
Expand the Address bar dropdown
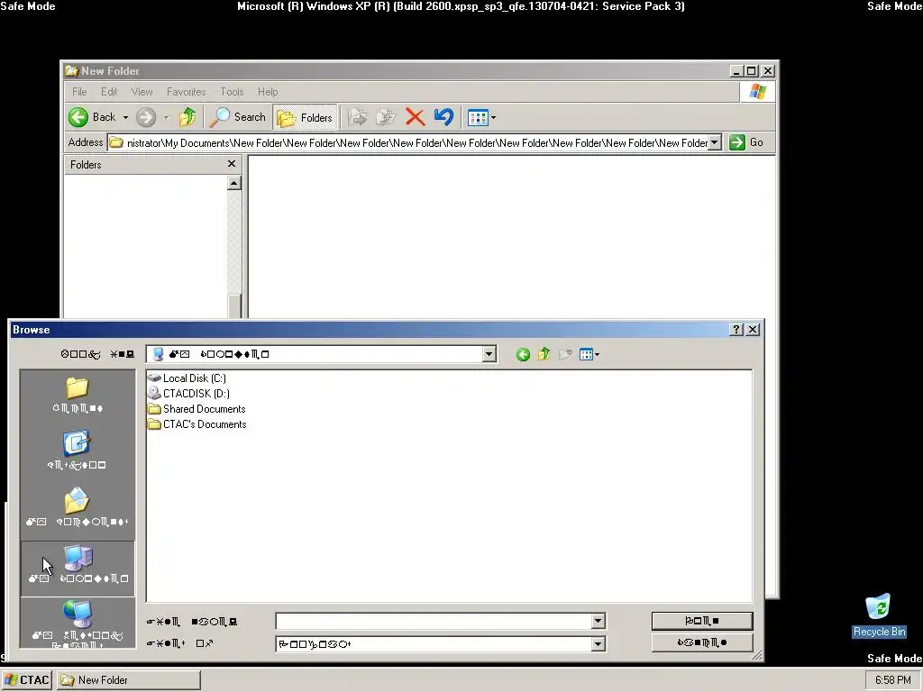[715, 142]
